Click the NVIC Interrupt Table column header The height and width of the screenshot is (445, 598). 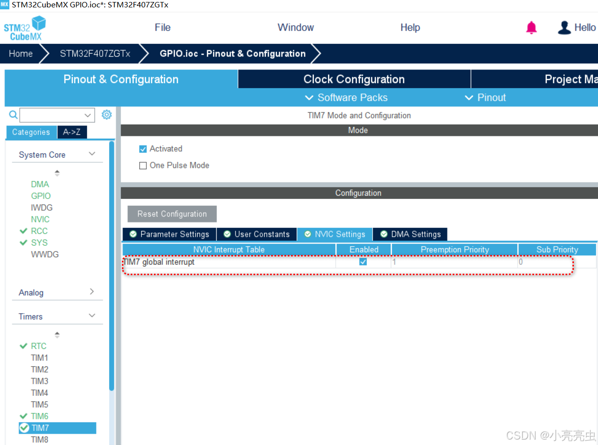coord(229,250)
